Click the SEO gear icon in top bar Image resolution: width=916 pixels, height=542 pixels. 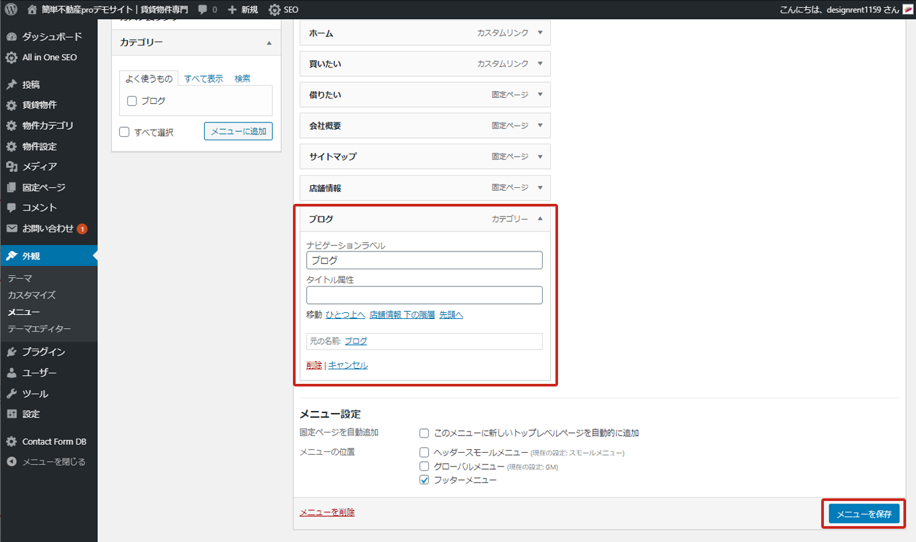click(x=274, y=10)
